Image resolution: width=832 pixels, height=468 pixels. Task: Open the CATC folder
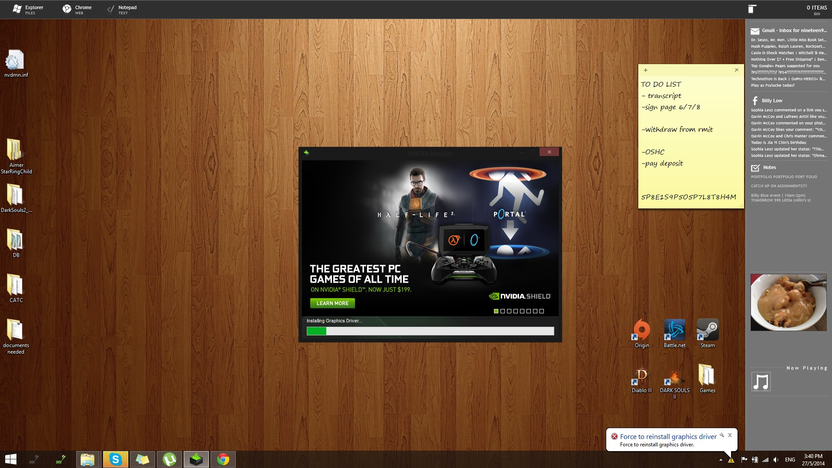16,288
